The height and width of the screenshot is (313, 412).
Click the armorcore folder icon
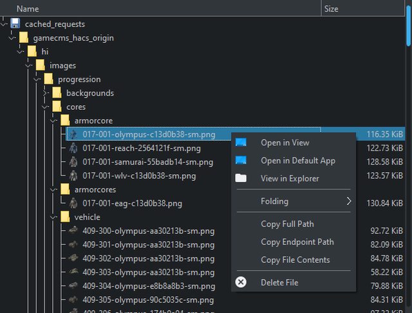click(x=65, y=120)
